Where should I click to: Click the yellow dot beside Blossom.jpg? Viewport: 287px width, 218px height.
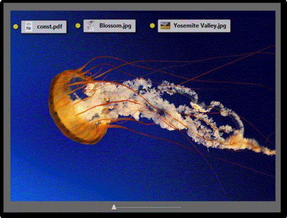point(78,26)
